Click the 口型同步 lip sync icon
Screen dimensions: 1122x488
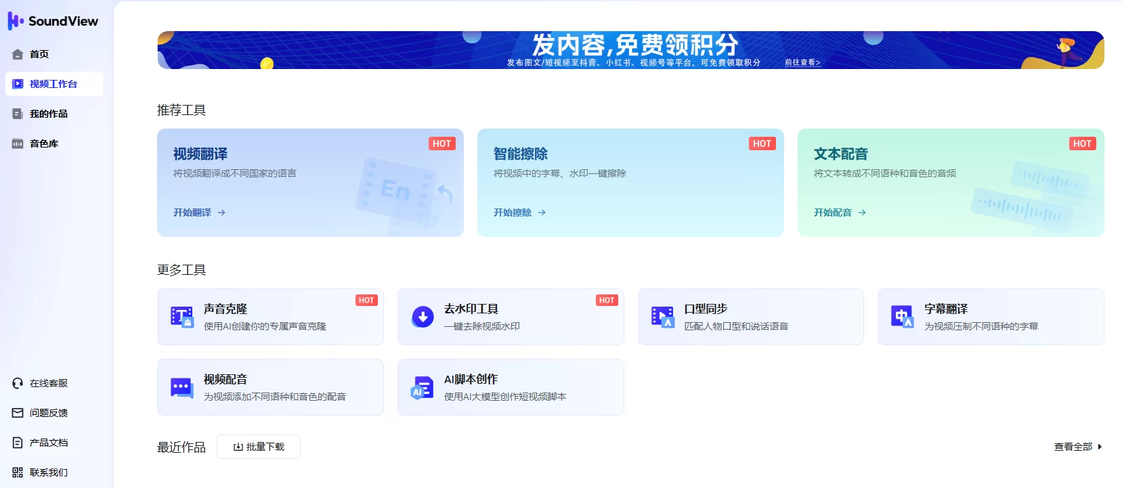coord(662,317)
